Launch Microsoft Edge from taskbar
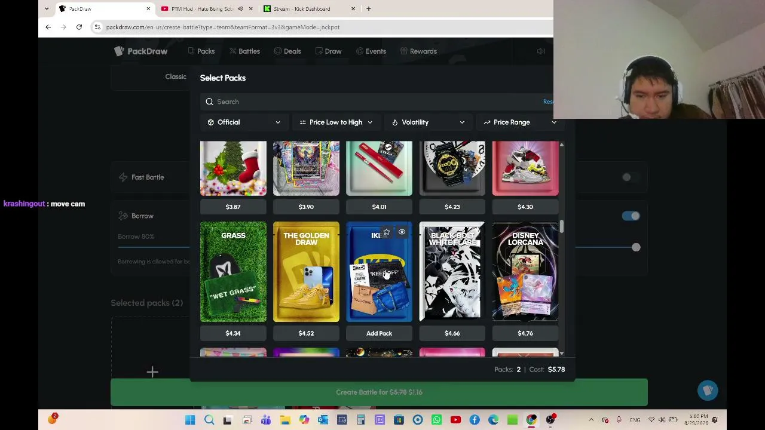Image resolution: width=765 pixels, height=430 pixels. tap(493, 420)
